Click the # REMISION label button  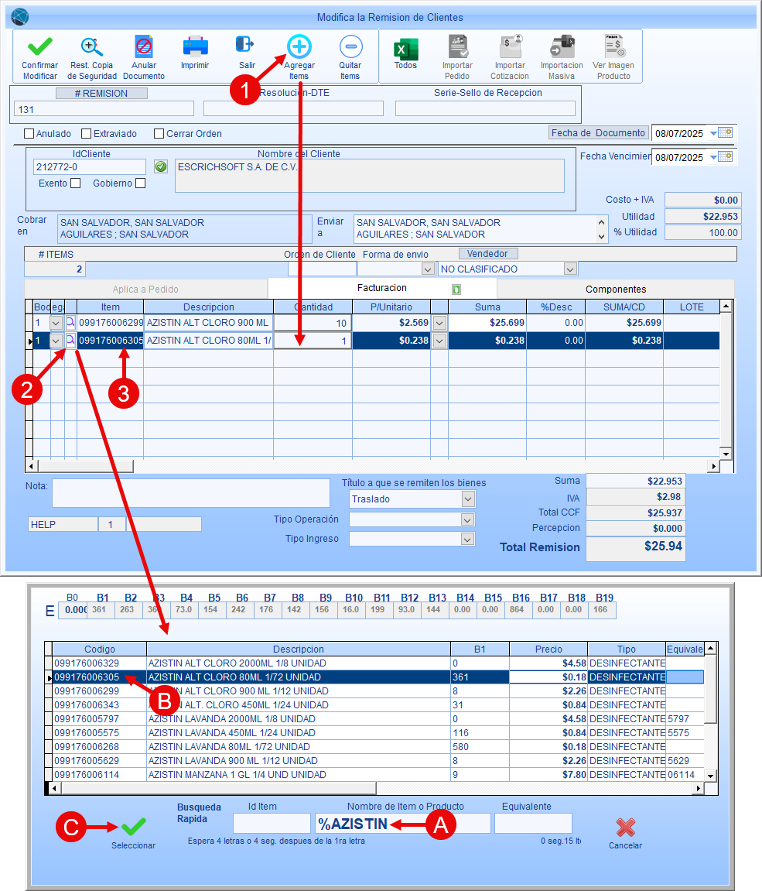click(101, 93)
